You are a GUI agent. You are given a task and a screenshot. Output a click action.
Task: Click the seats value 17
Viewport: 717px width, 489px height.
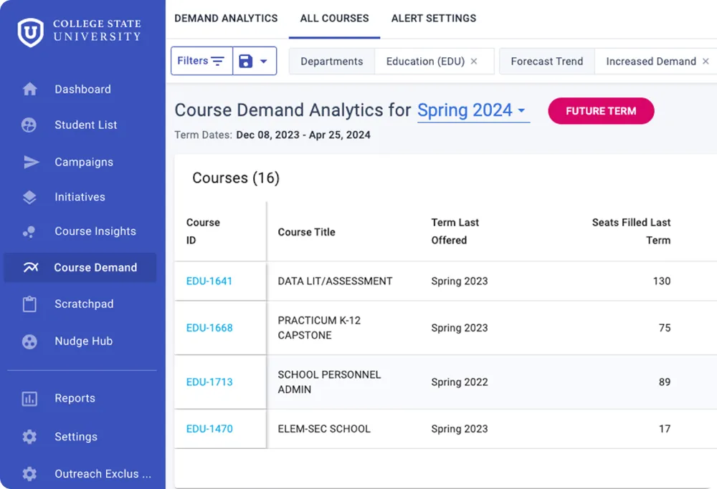[665, 429]
